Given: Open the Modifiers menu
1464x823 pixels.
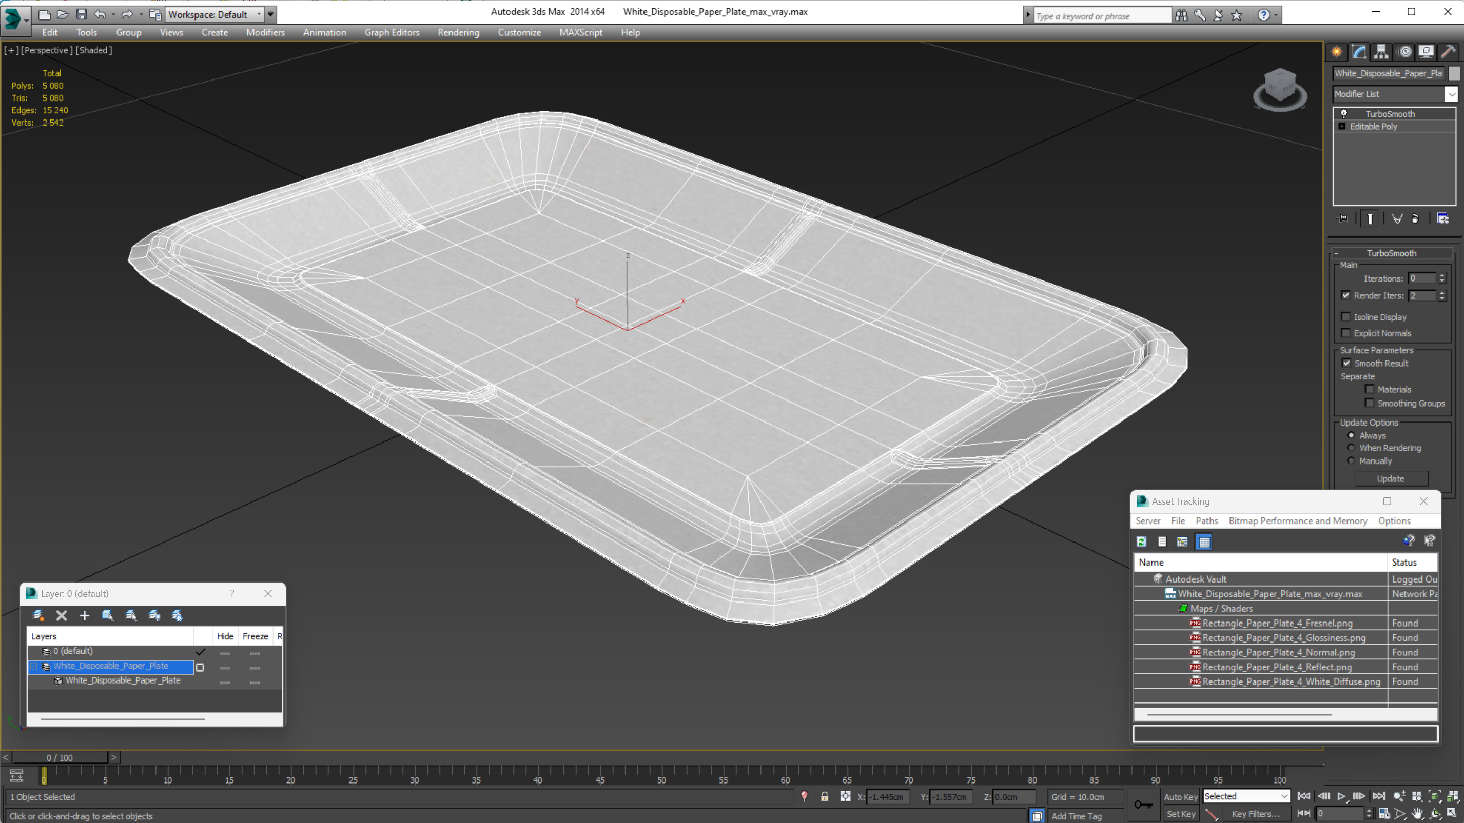Looking at the screenshot, I should [265, 32].
